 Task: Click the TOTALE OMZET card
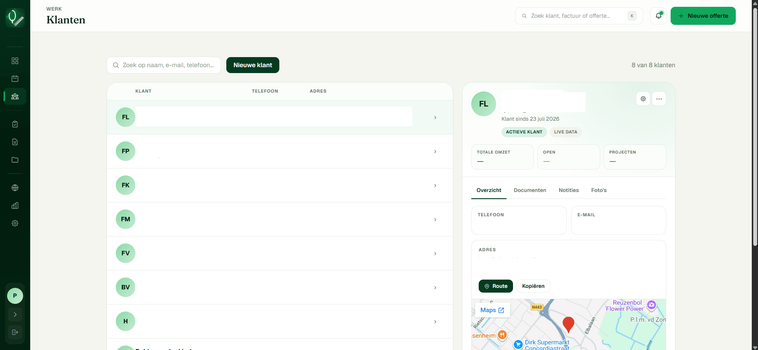502,157
